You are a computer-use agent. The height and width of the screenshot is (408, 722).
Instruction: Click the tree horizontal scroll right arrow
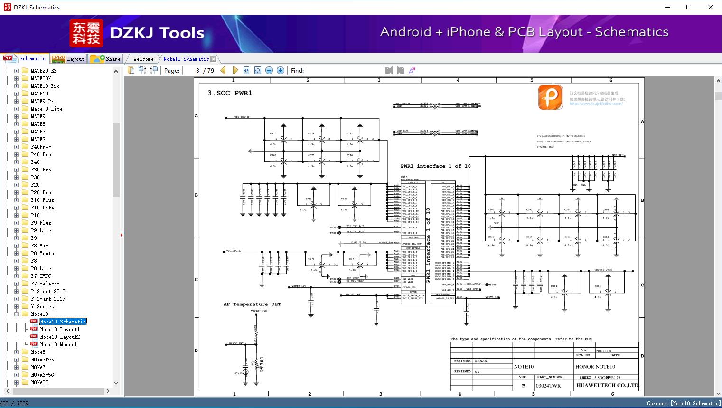click(x=108, y=391)
